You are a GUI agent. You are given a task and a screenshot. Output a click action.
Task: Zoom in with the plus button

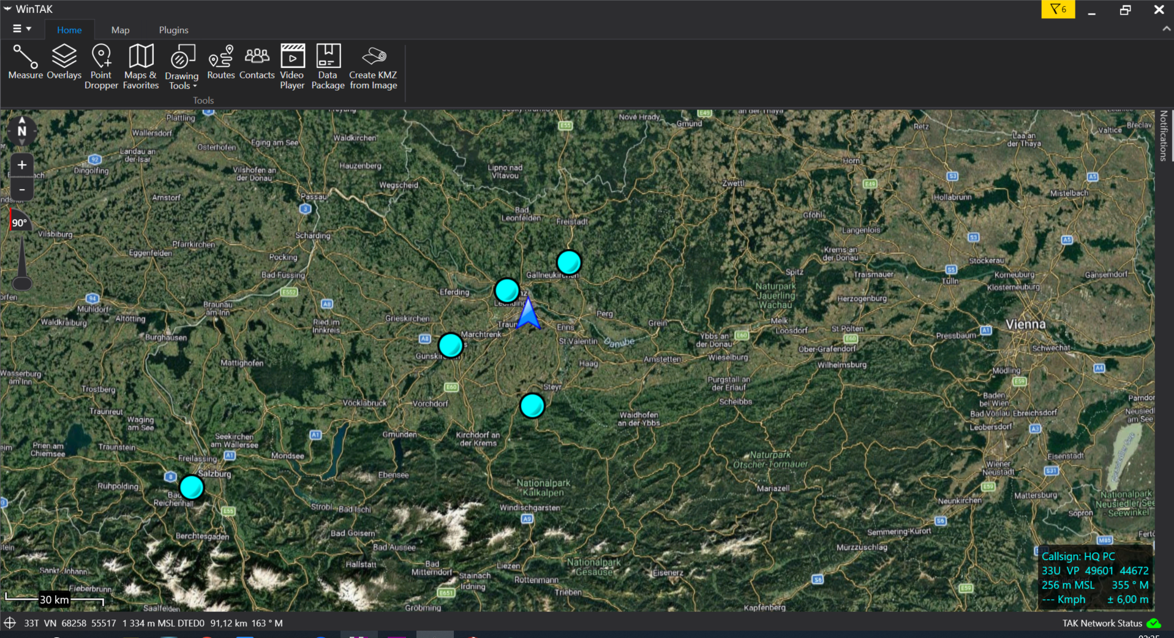tap(22, 165)
